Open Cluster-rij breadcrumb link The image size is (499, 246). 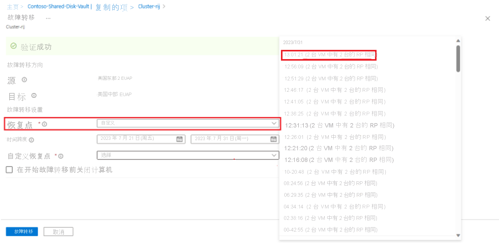point(149,6)
